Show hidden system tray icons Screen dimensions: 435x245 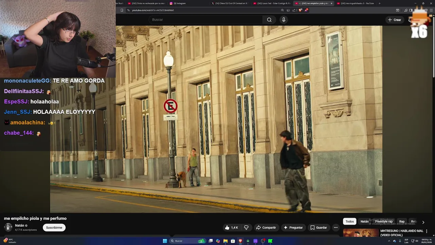(389, 241)
